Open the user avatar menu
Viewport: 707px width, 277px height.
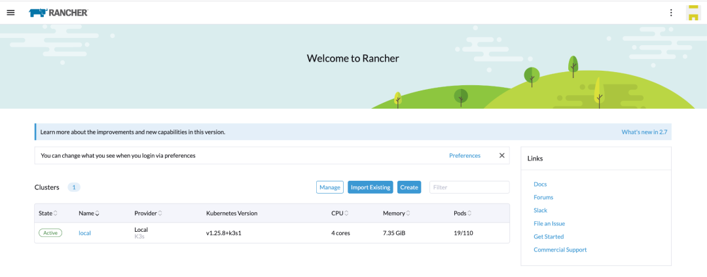click(692, 12)
